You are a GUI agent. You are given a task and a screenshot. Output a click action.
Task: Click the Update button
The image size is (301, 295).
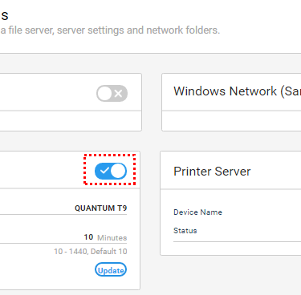pos(111,270)
